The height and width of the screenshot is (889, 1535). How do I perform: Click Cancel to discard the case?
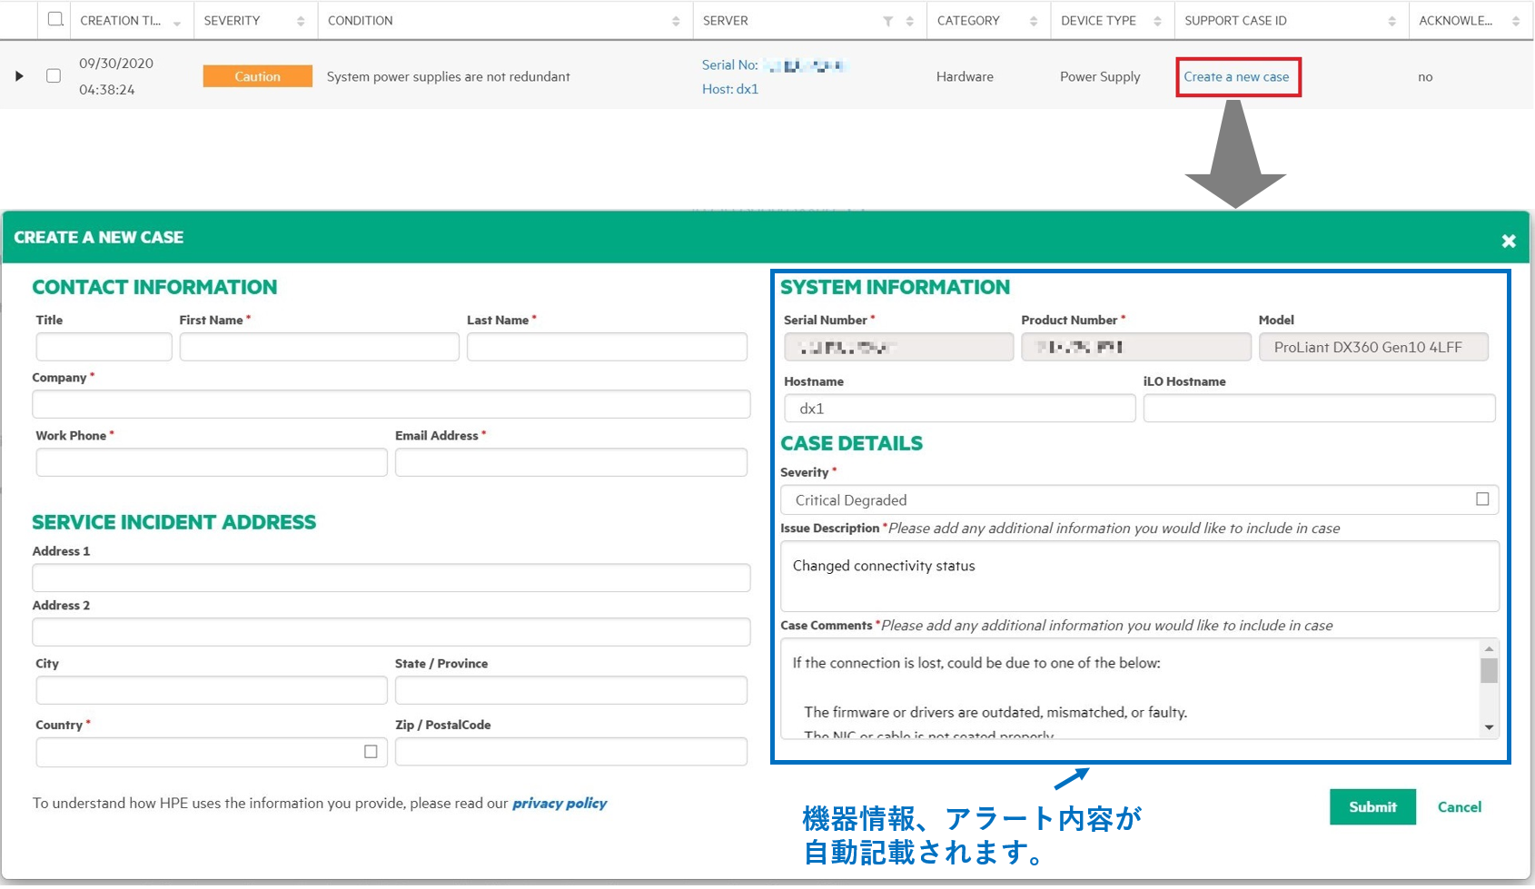[1459, 806]
